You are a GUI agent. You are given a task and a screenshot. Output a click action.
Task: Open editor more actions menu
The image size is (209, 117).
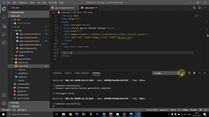point(205,8)
